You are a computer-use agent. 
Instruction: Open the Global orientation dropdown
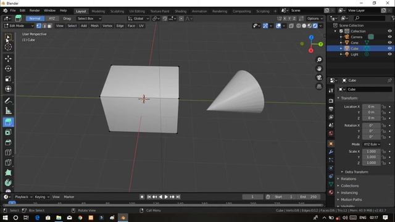[138, 18]
